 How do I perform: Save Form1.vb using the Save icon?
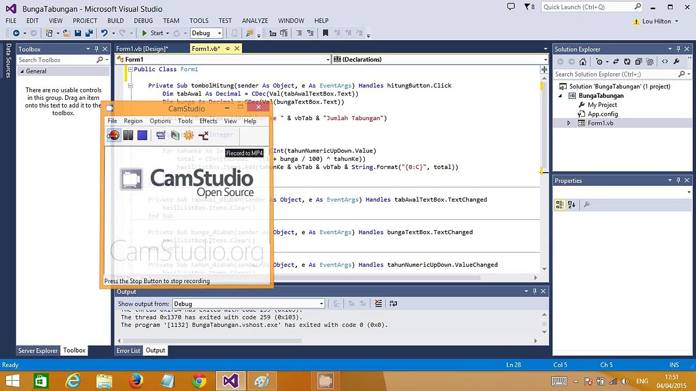click(x=78, y=33)
